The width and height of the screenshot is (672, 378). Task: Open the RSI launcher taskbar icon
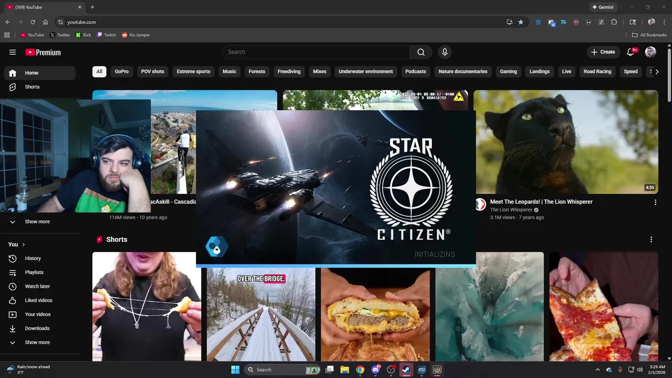click(x=422, y=370)
